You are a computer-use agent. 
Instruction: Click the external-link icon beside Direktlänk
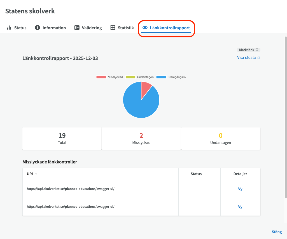[257, 50]
